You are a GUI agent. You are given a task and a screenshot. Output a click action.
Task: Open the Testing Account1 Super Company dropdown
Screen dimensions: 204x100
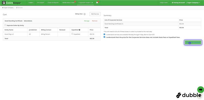tap(186, 3)
